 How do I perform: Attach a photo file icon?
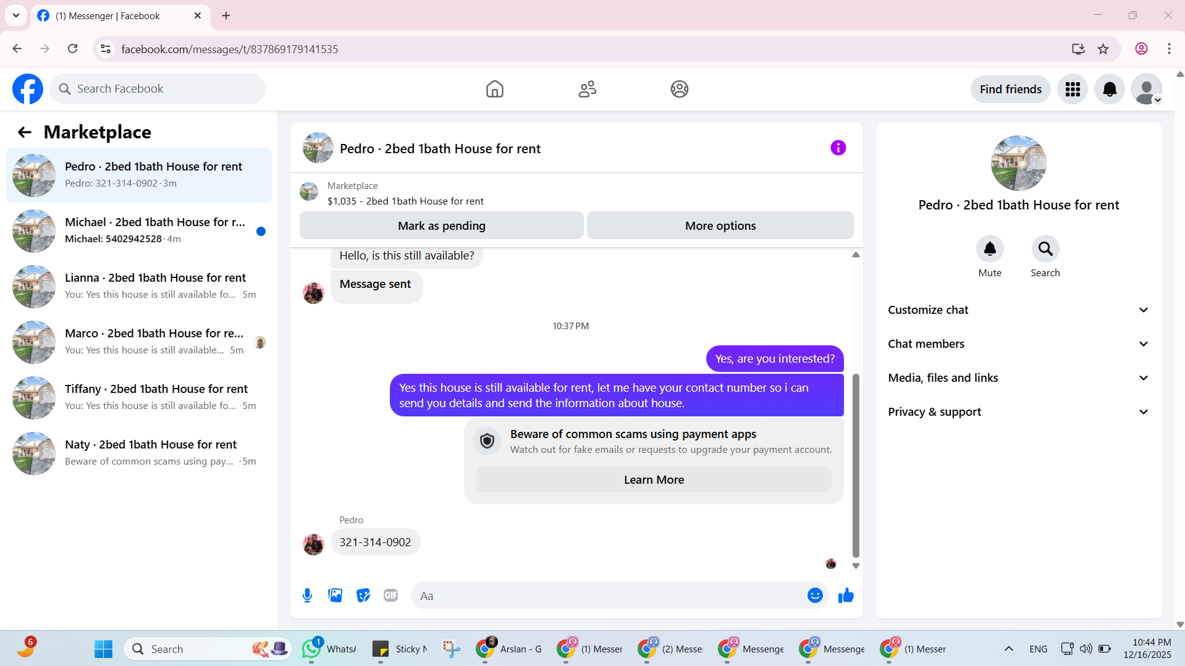coord(335,596)
